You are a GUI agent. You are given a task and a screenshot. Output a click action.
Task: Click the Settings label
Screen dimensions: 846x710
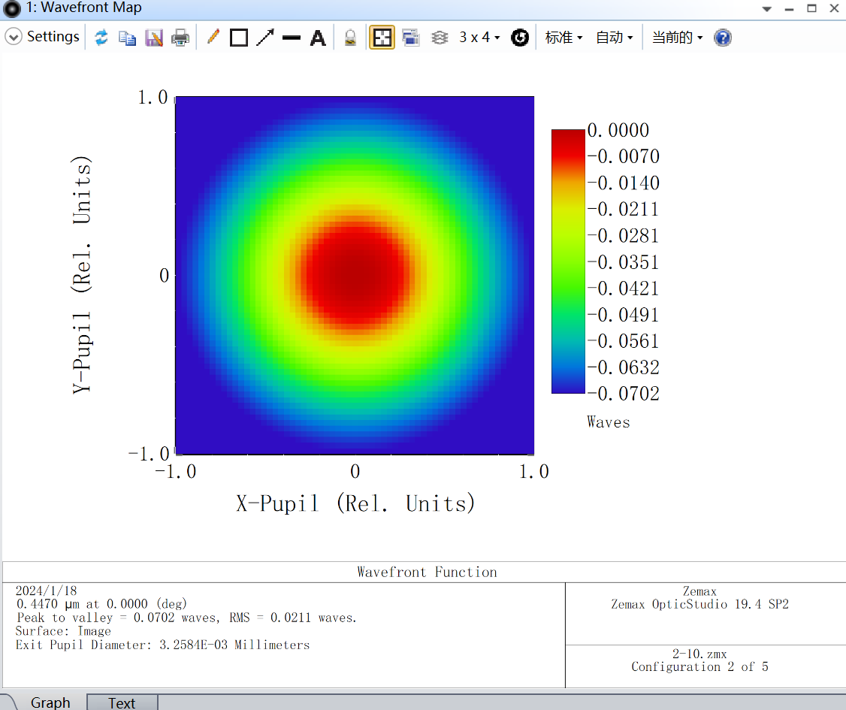[x=53, y=37]
